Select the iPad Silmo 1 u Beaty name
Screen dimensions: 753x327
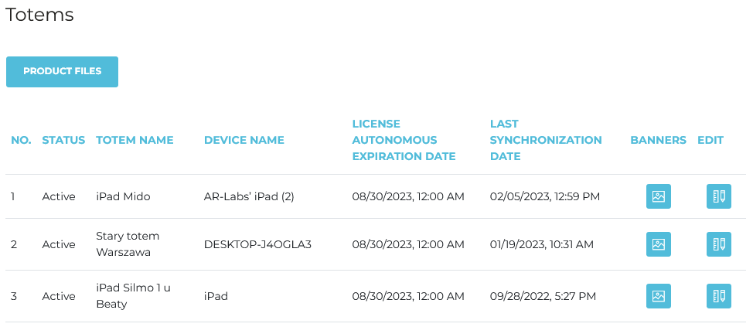pos(133,296)
